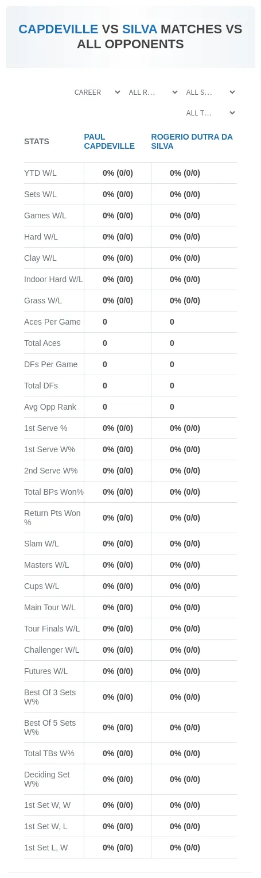Open the ALL S... surfaces dropdown
Image resolution: width=261 pixels, height=878 pixels.
coord(210,92)
